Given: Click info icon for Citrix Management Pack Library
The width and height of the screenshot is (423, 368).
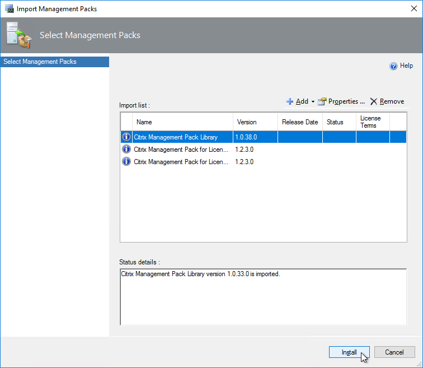Looking at the screenshot, I should [126, 137].
